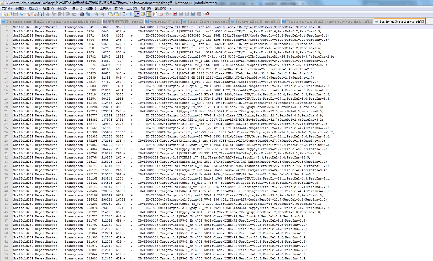Image resolution: width=433 pixels, height=261 pixels.
Task: Open the 语言(L) menu
Action: coord(77,8)
